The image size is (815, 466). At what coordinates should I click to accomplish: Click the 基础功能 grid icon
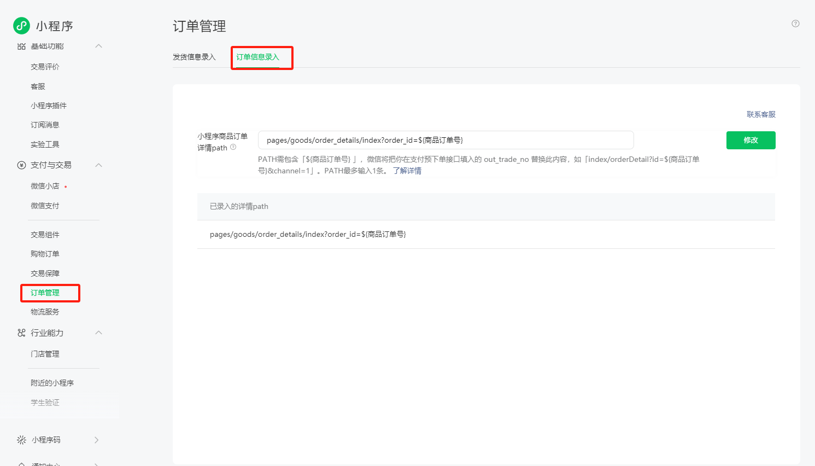pyautogui.click(x=21, y=46)
